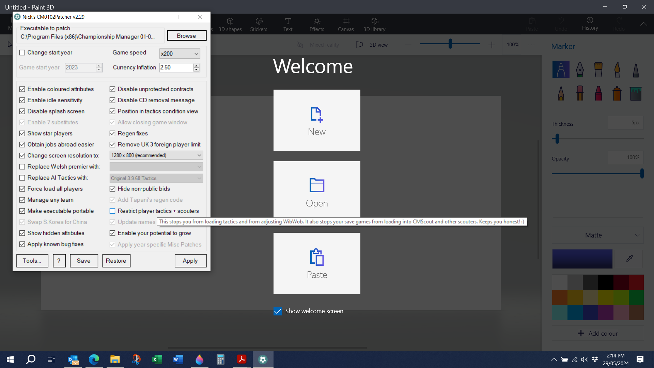The width and height of the screenshot is (654, 368).
Task: Open the Effects tab
Action: [x=317, y=25]
